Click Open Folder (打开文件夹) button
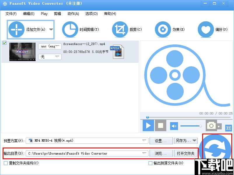This screenshot has width=234, height=175. pyautogui.click(x=186, y=153)
